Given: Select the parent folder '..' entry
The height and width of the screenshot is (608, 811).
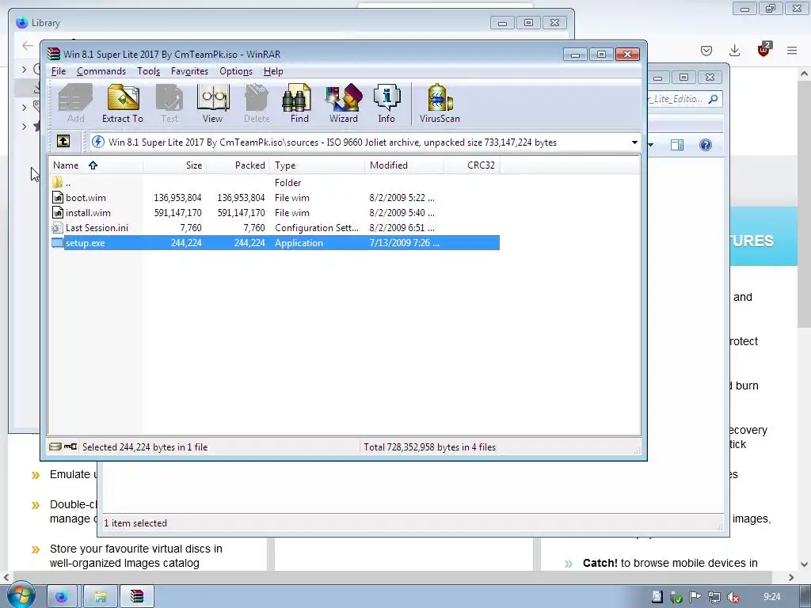Looking at the screenshot, I should (275, 183).
